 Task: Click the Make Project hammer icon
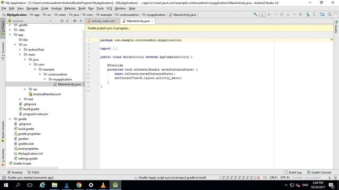click(x=255, y=15)
